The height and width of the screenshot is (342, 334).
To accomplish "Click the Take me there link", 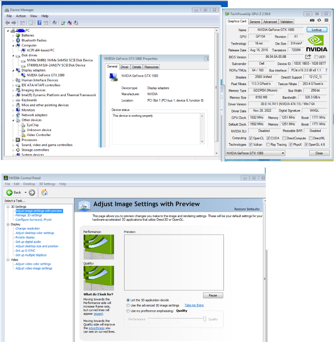I will [x=194, y=305].
